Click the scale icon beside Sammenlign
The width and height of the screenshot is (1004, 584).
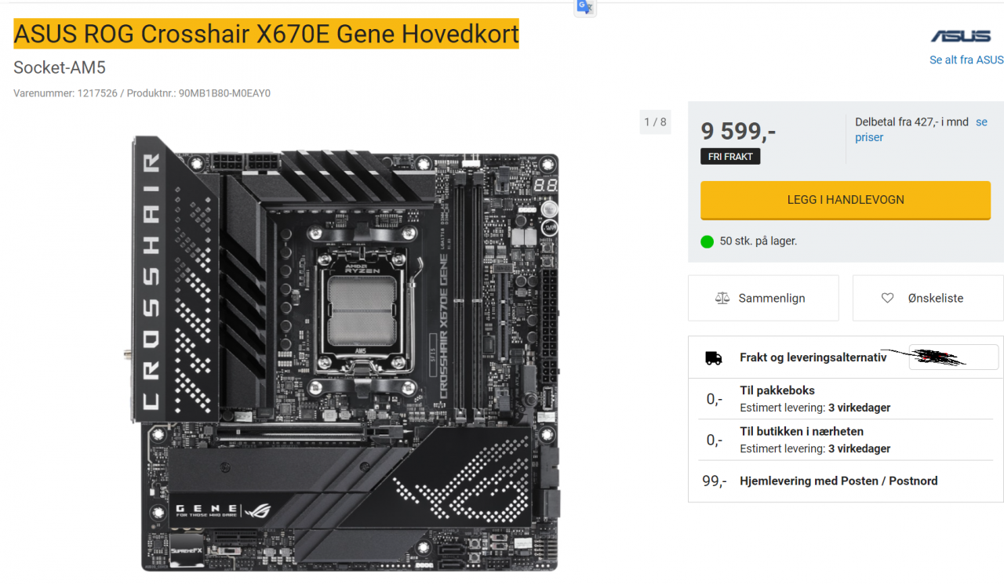pyautogui.click(x=722, y=298)
